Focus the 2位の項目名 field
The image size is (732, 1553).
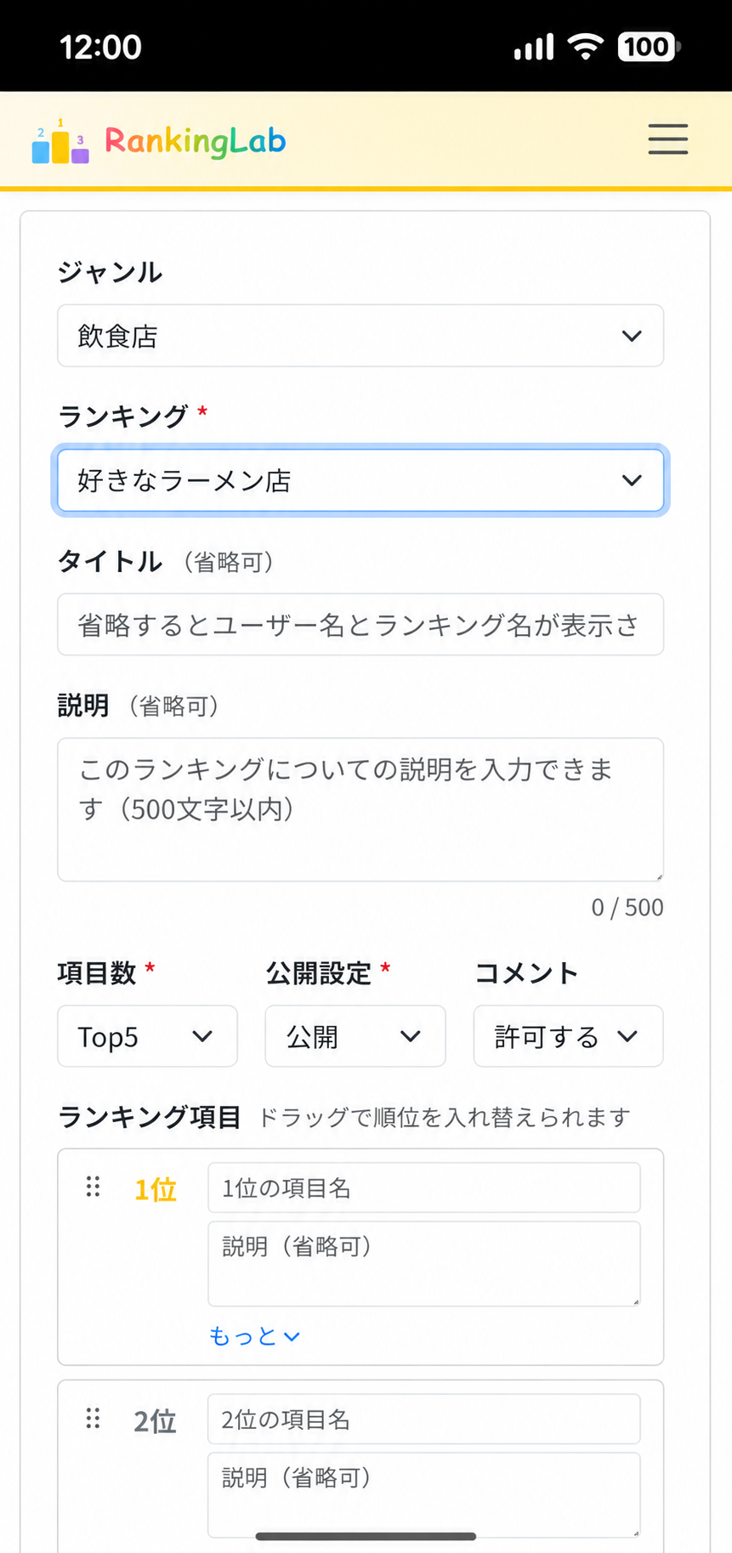tap(424, 1419)
